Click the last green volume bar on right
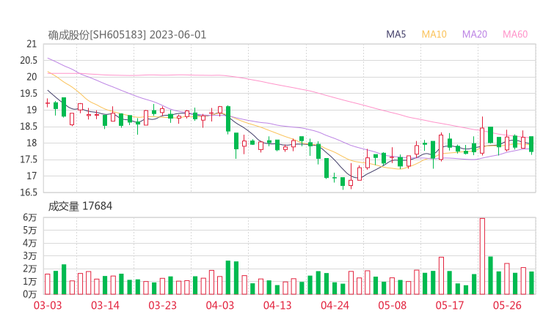 (531, 283)
